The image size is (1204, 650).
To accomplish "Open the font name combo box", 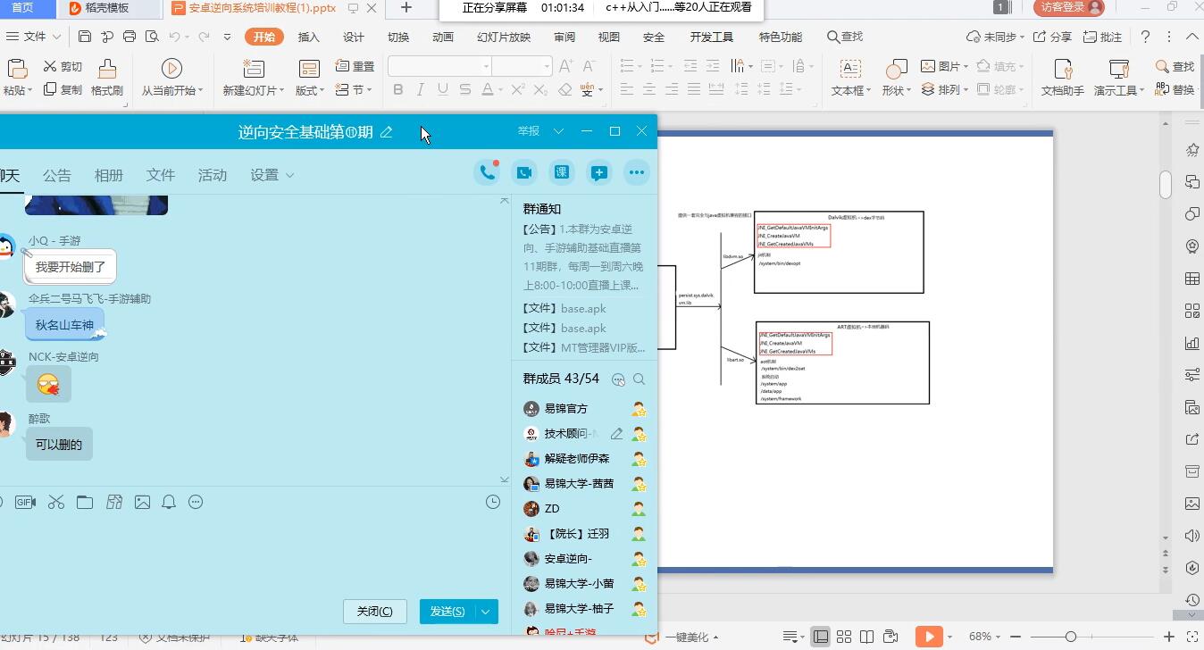I will [x=439, y=66].
